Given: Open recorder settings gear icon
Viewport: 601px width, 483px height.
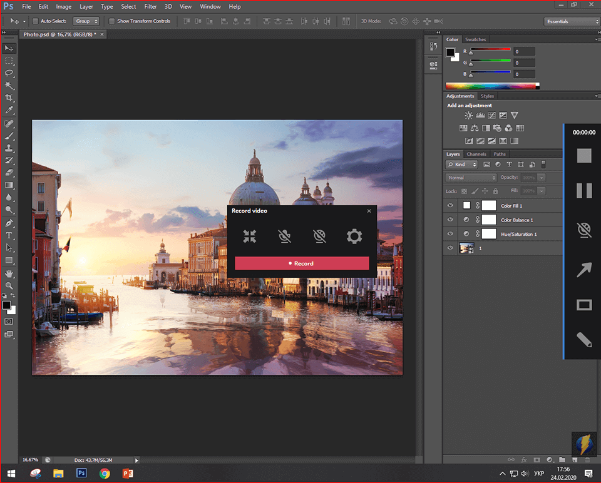Looking at the screenshot, I should 354,236.
